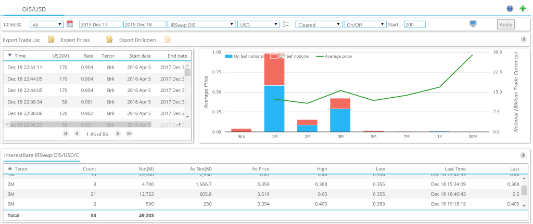This screenshot has height=224, width=533.
Task: Sort summary by Av Not(M) column
Action: tap(200, 169)
